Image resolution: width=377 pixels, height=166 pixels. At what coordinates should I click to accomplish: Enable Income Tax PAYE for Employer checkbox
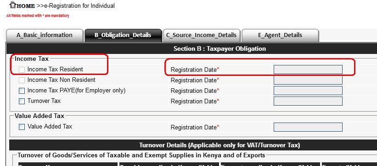pos(22,91)
